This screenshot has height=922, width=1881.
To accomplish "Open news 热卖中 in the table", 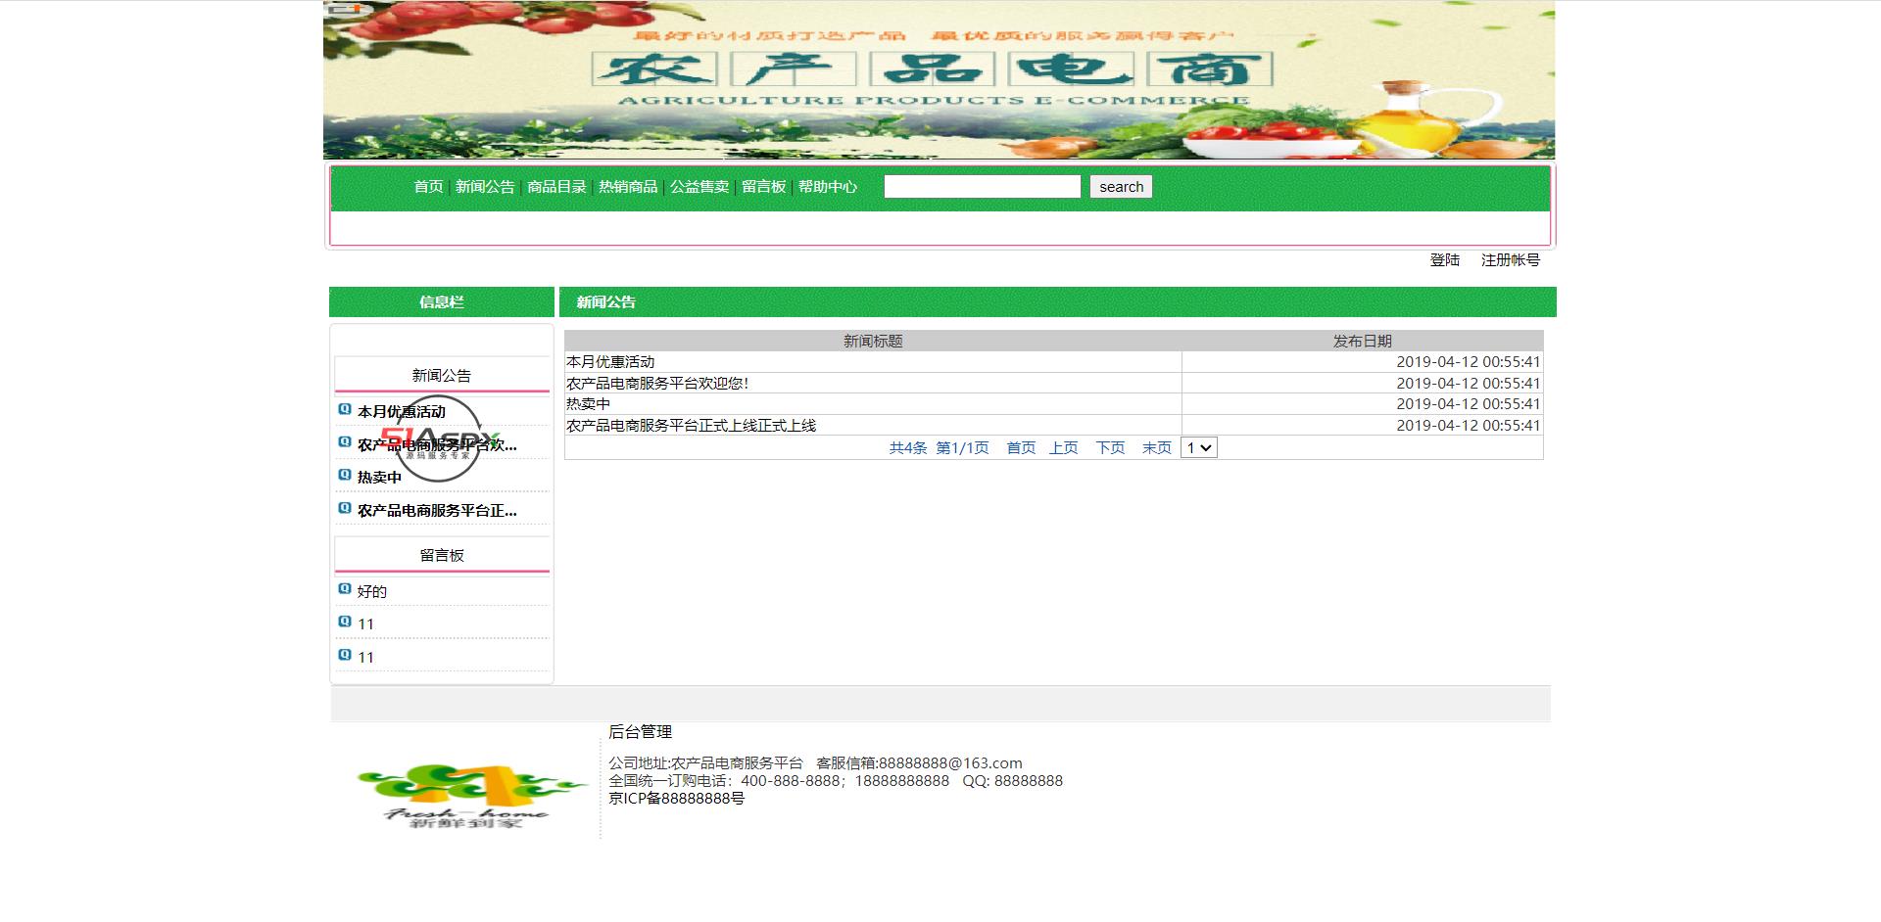I will 588,404.
